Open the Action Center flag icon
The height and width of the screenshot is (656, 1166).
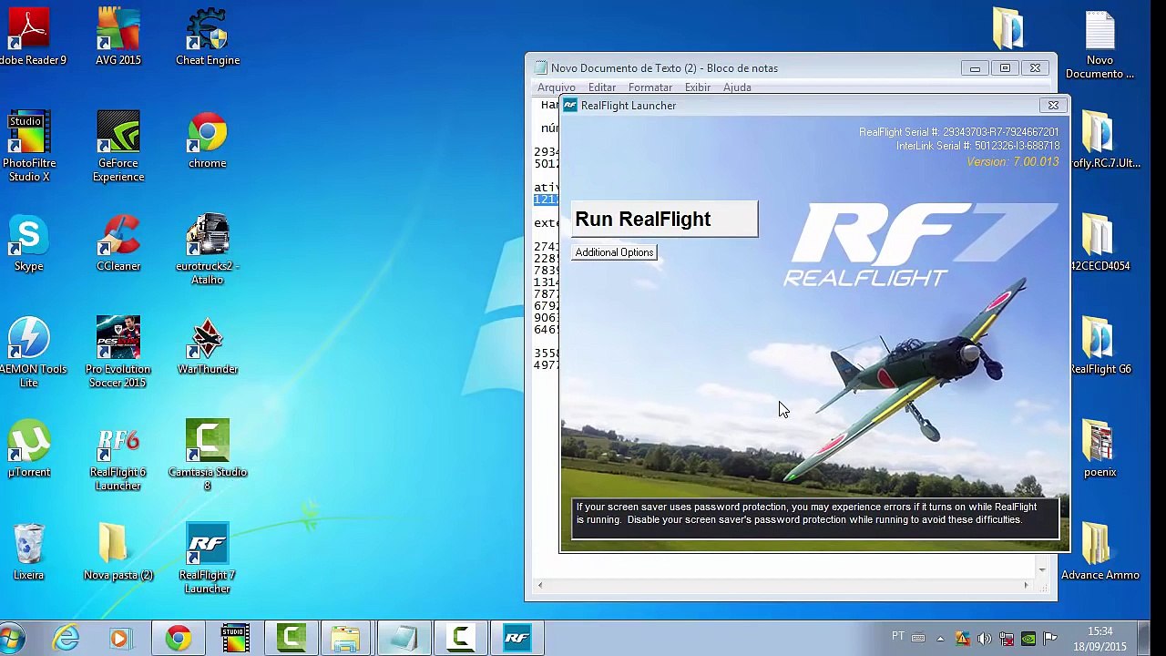click(1050, 639)
